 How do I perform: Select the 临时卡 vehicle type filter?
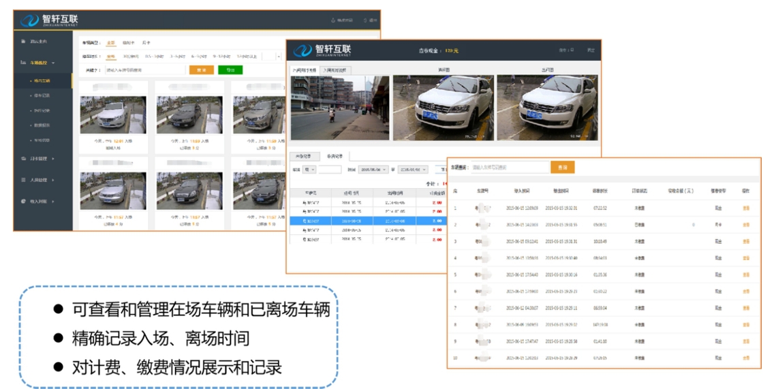[x=128, y=44]
